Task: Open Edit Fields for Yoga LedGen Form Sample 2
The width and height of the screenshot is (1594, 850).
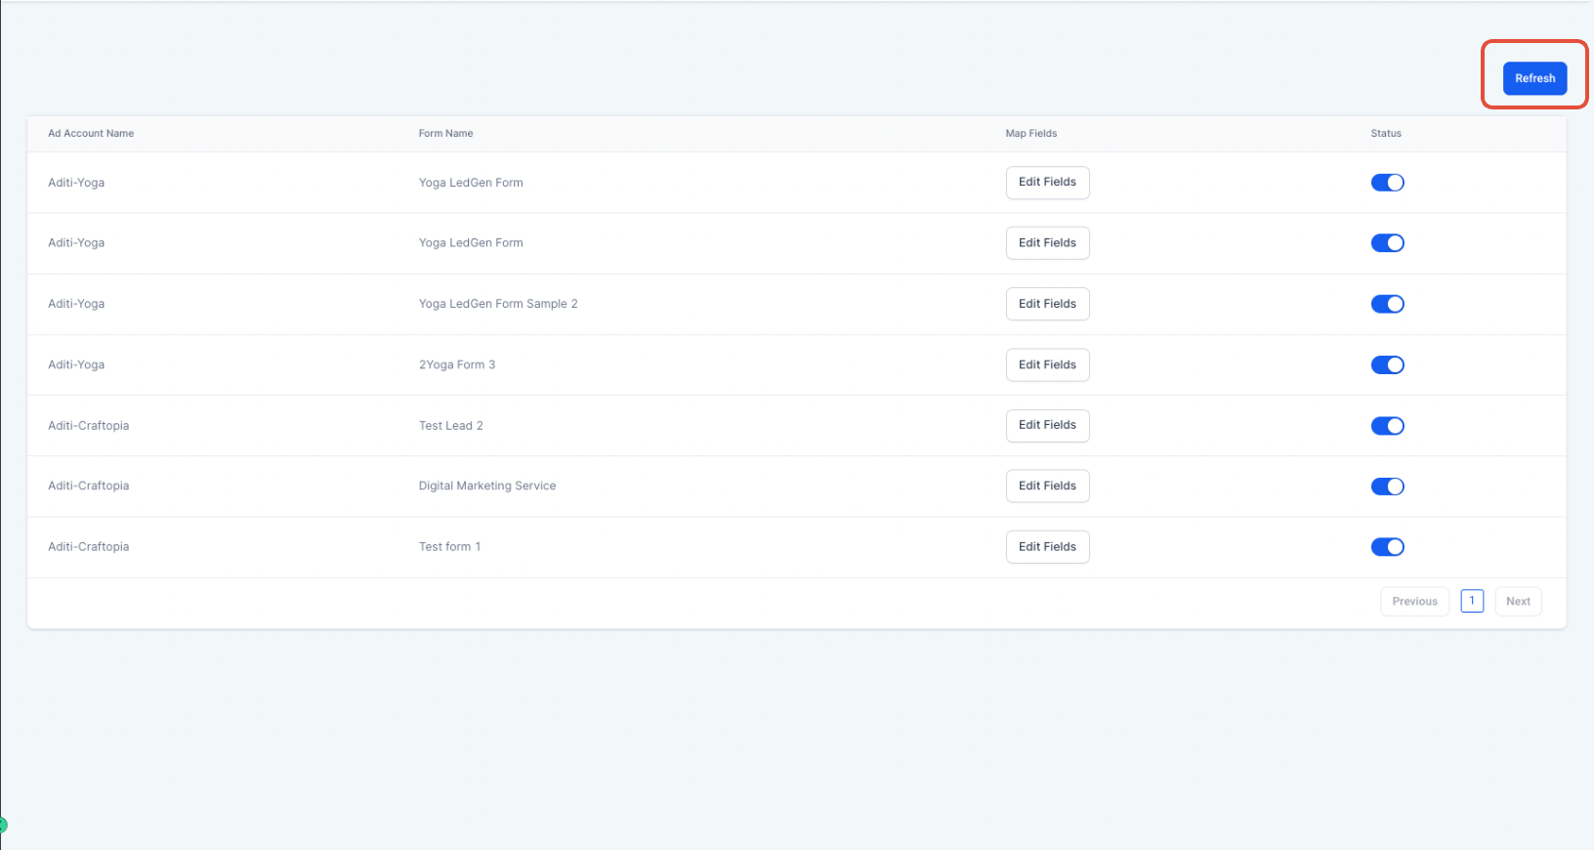Action: pos(1047,304)
